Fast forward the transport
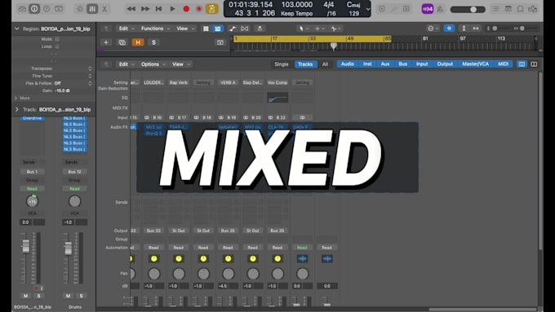 (x=145, y=9)
